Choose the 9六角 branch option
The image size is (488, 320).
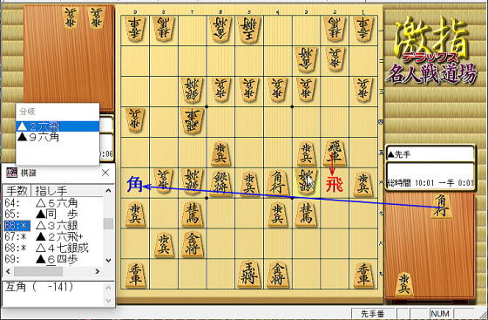tap(58, 137)
